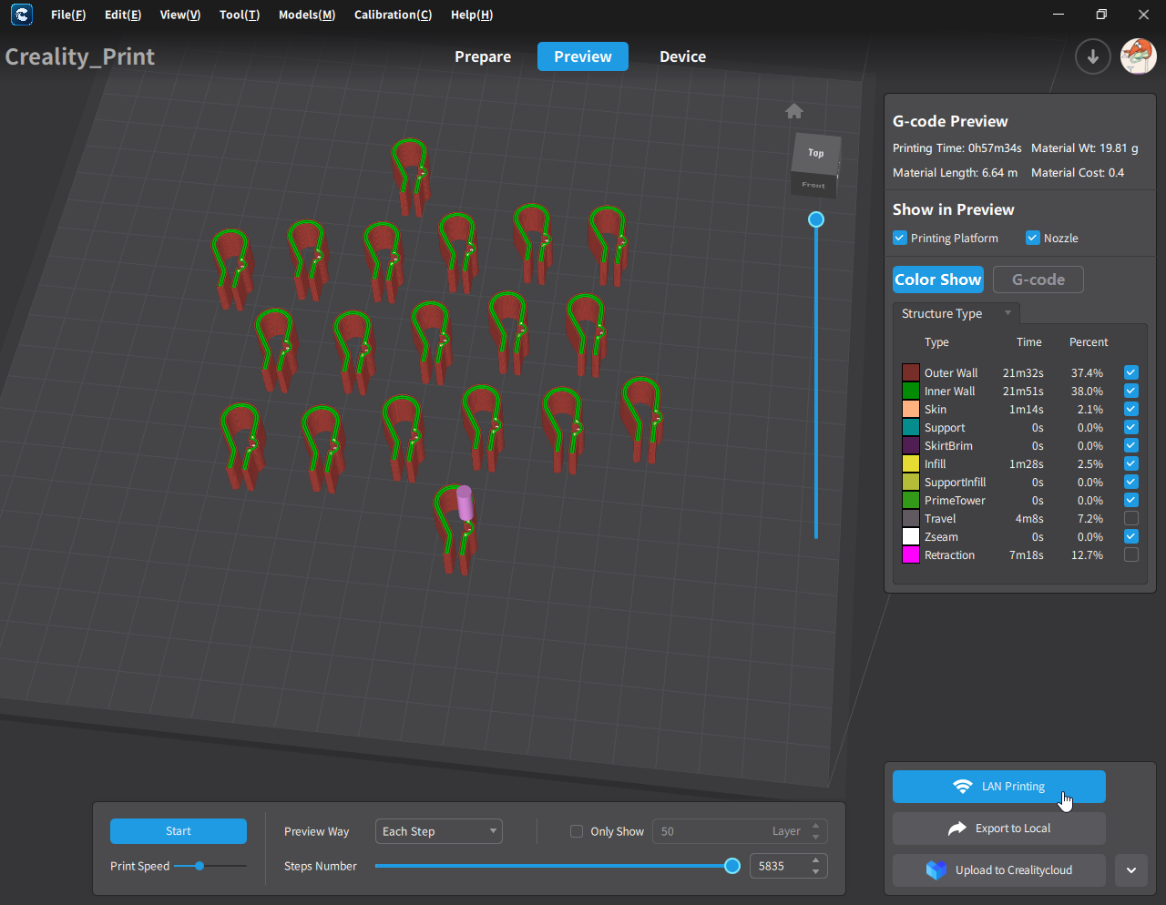Click the Infill yellow color swatch
Screen dimensions: 1166x905
tap(911, 463)
